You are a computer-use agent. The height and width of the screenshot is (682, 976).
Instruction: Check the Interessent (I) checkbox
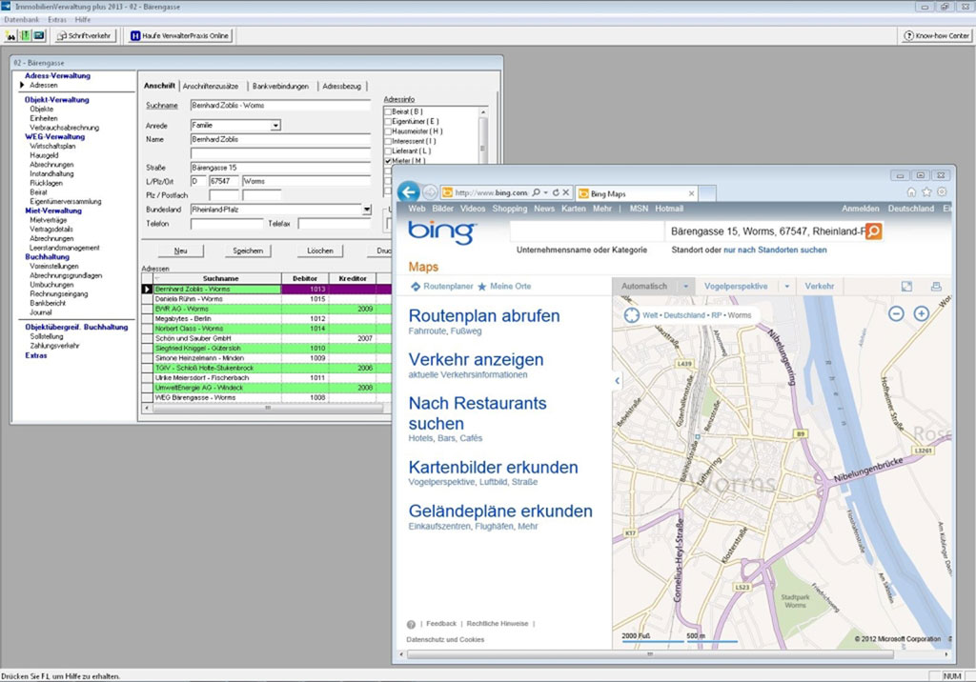pos(388,141)
